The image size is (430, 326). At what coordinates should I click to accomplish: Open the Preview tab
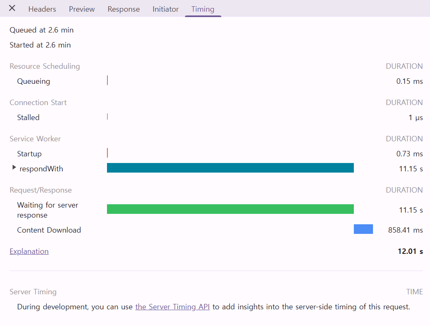(82, 9)
